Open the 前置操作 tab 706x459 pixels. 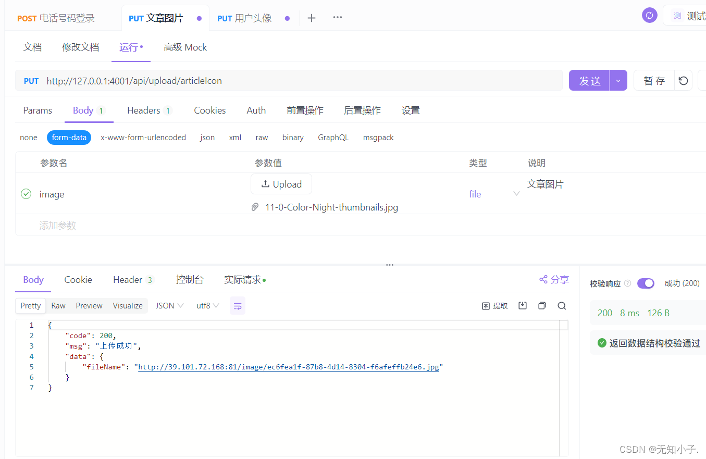[x=305, y=110]
